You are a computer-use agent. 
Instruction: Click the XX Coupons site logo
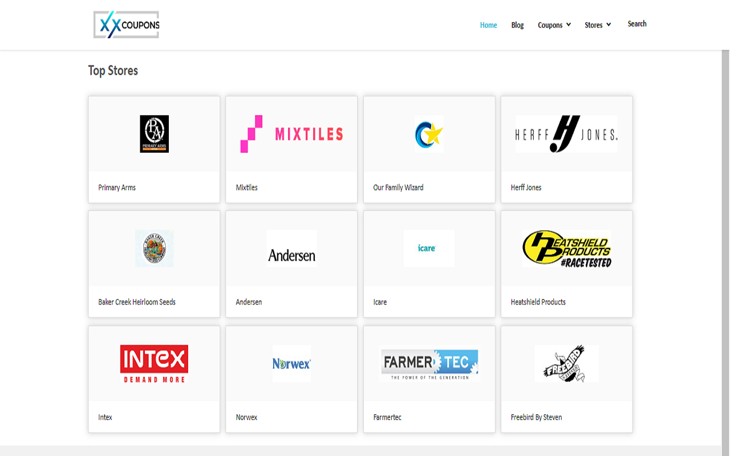127,25
